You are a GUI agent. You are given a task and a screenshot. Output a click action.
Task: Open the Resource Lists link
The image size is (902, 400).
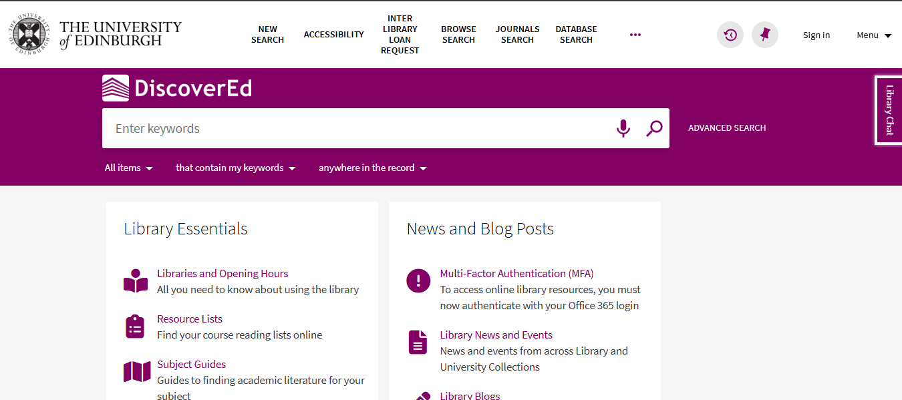pos(190,319)
